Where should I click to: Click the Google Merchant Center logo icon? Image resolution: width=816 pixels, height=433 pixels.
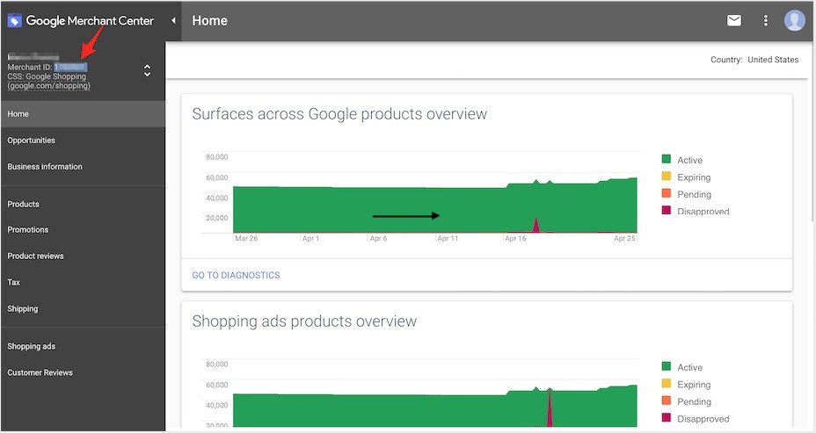pos(14,21)
